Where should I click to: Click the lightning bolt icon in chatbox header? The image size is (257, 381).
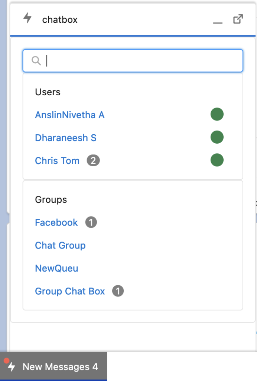coord(28,19)
